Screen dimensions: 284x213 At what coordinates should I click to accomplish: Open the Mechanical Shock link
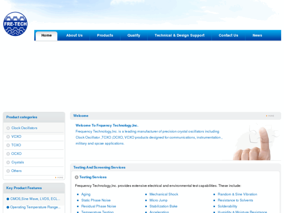[x=164, y=194]
